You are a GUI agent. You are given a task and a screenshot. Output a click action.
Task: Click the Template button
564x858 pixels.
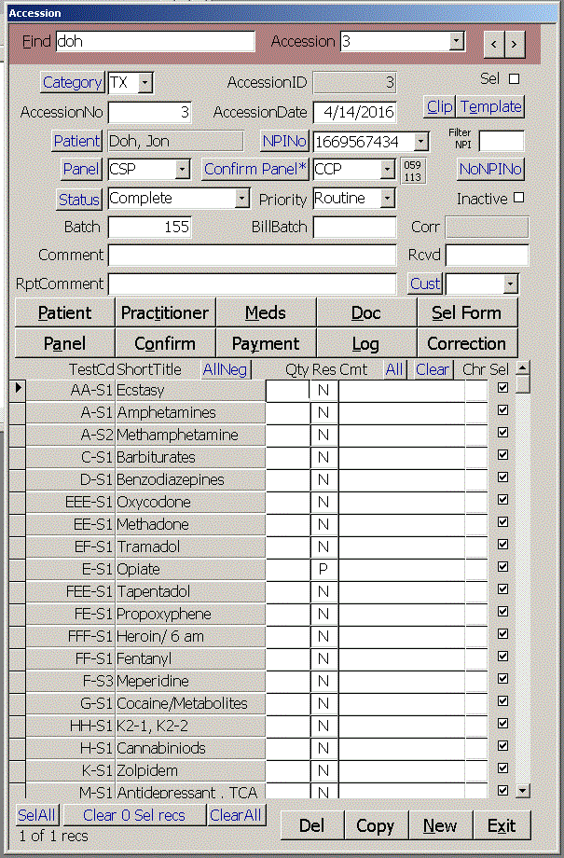click(x=491, y=106)
